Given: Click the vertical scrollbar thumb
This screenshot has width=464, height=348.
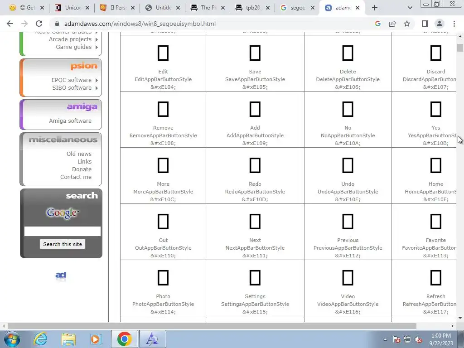Looking at the screenshot, I should click(x=460, y=48).
